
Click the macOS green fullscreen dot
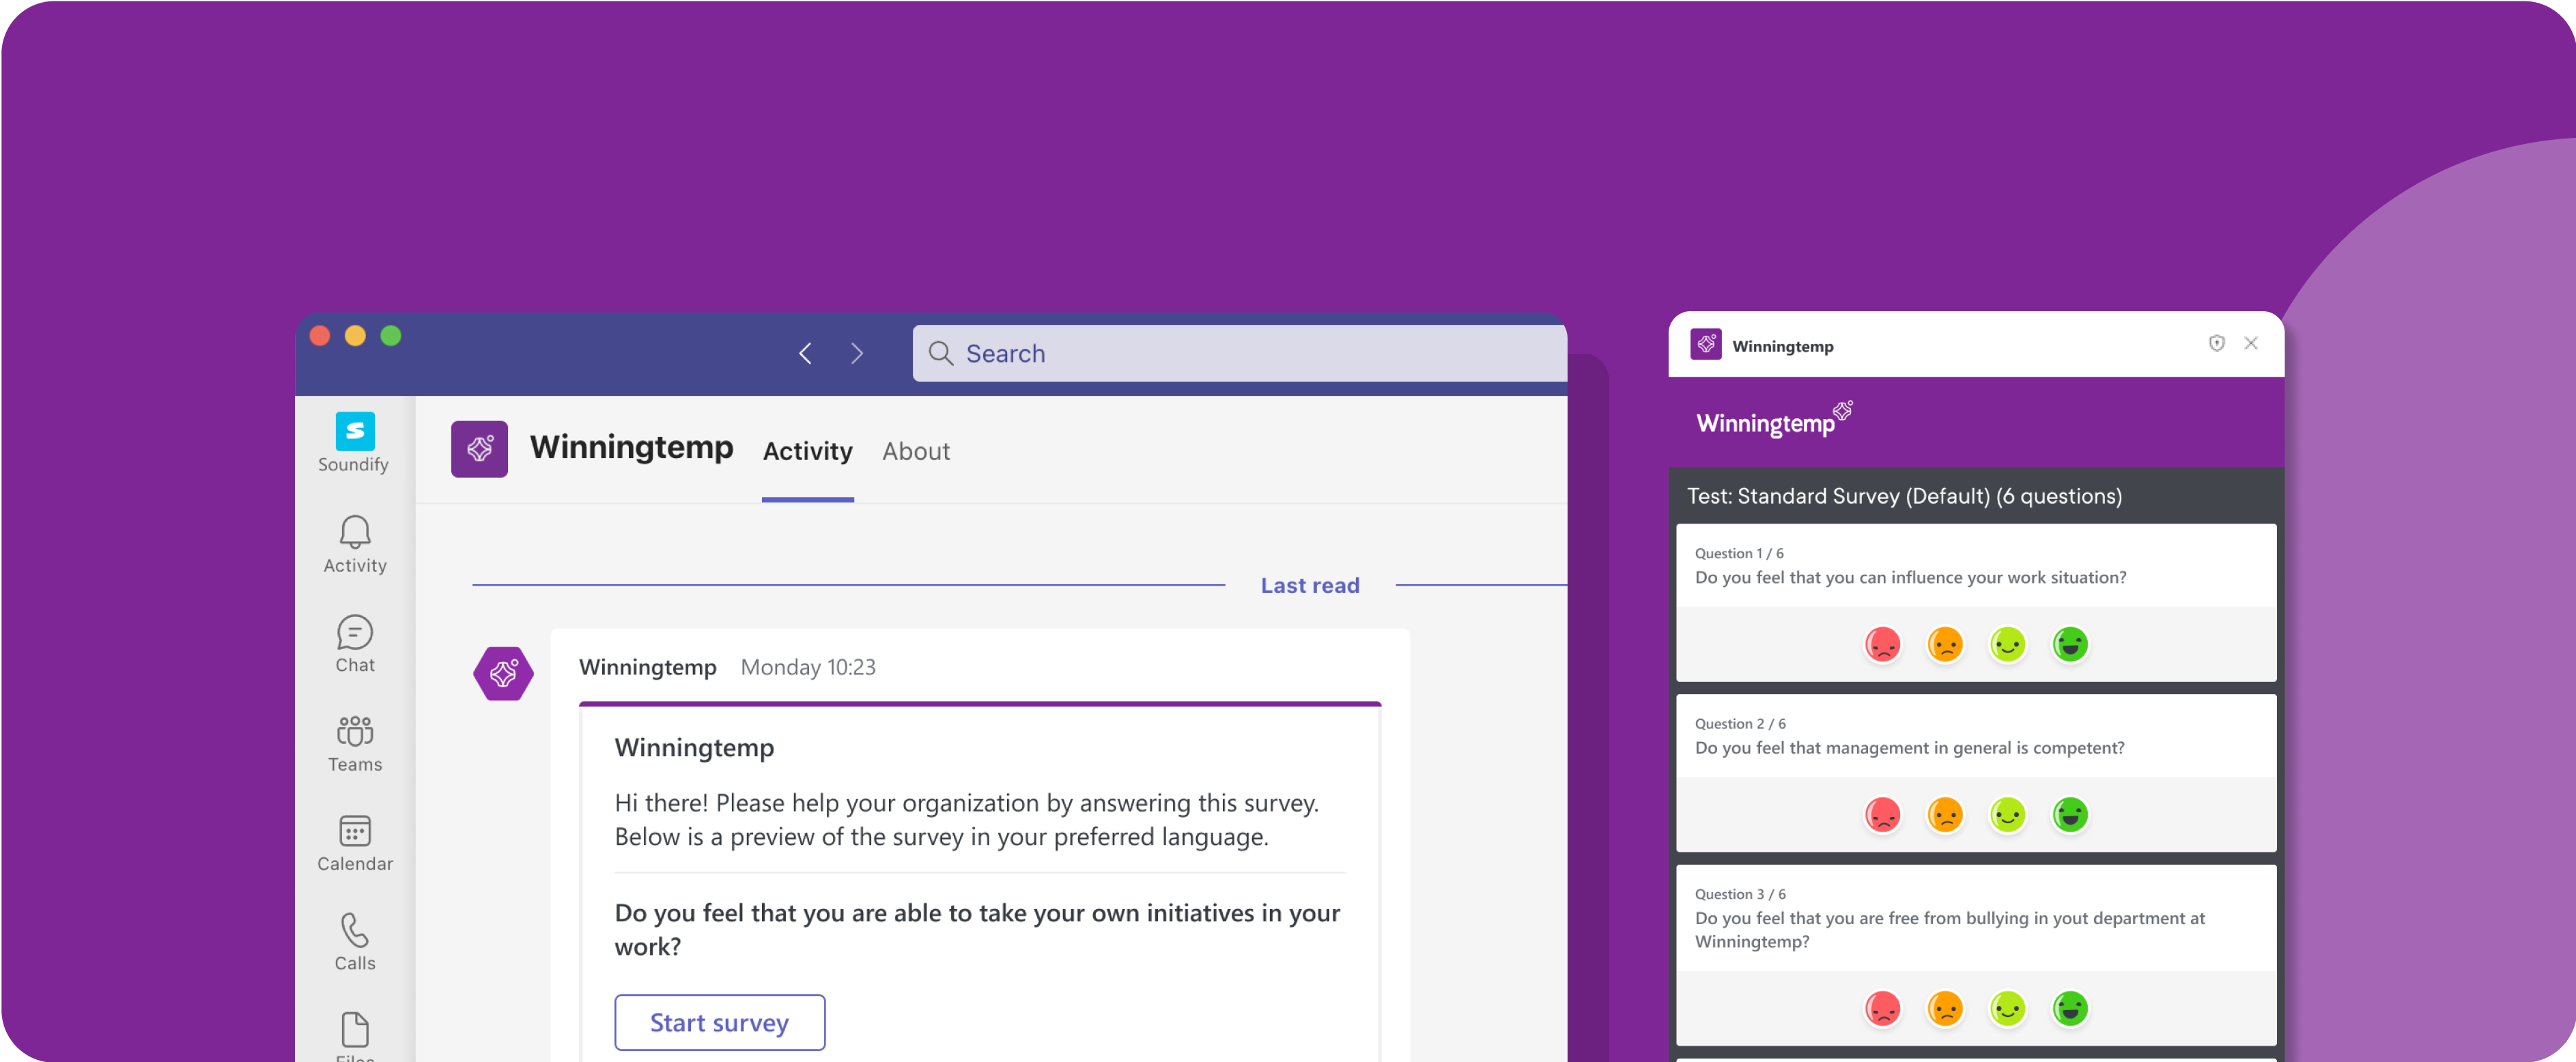pyautogui.click(x=391, y=336)
